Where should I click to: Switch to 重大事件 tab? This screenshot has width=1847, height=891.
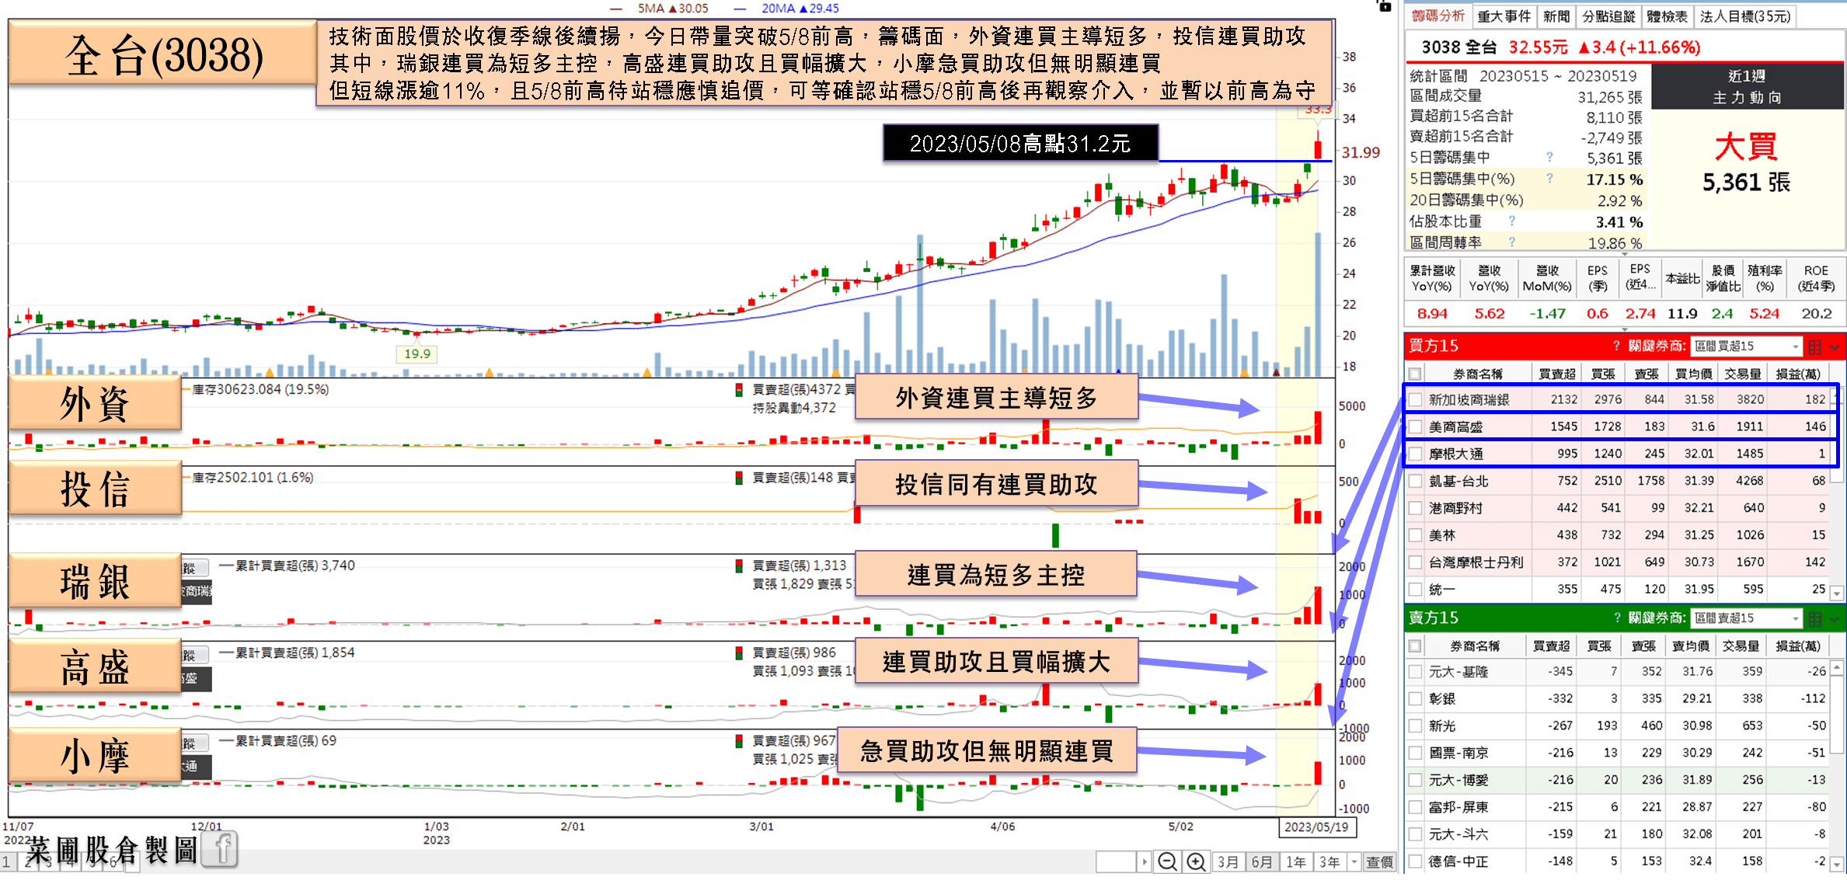click(1504, 16)
